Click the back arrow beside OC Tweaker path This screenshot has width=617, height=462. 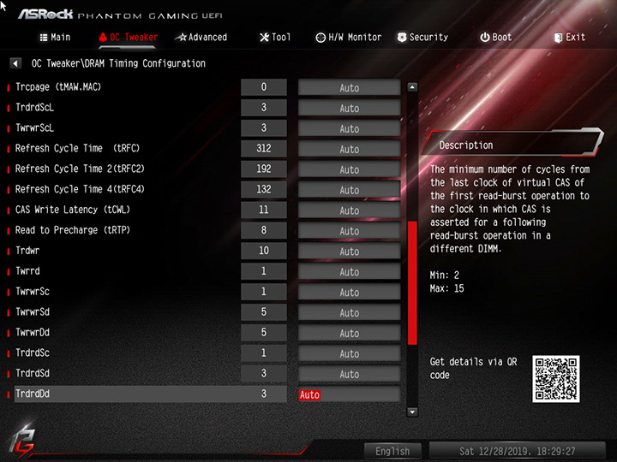15,63
